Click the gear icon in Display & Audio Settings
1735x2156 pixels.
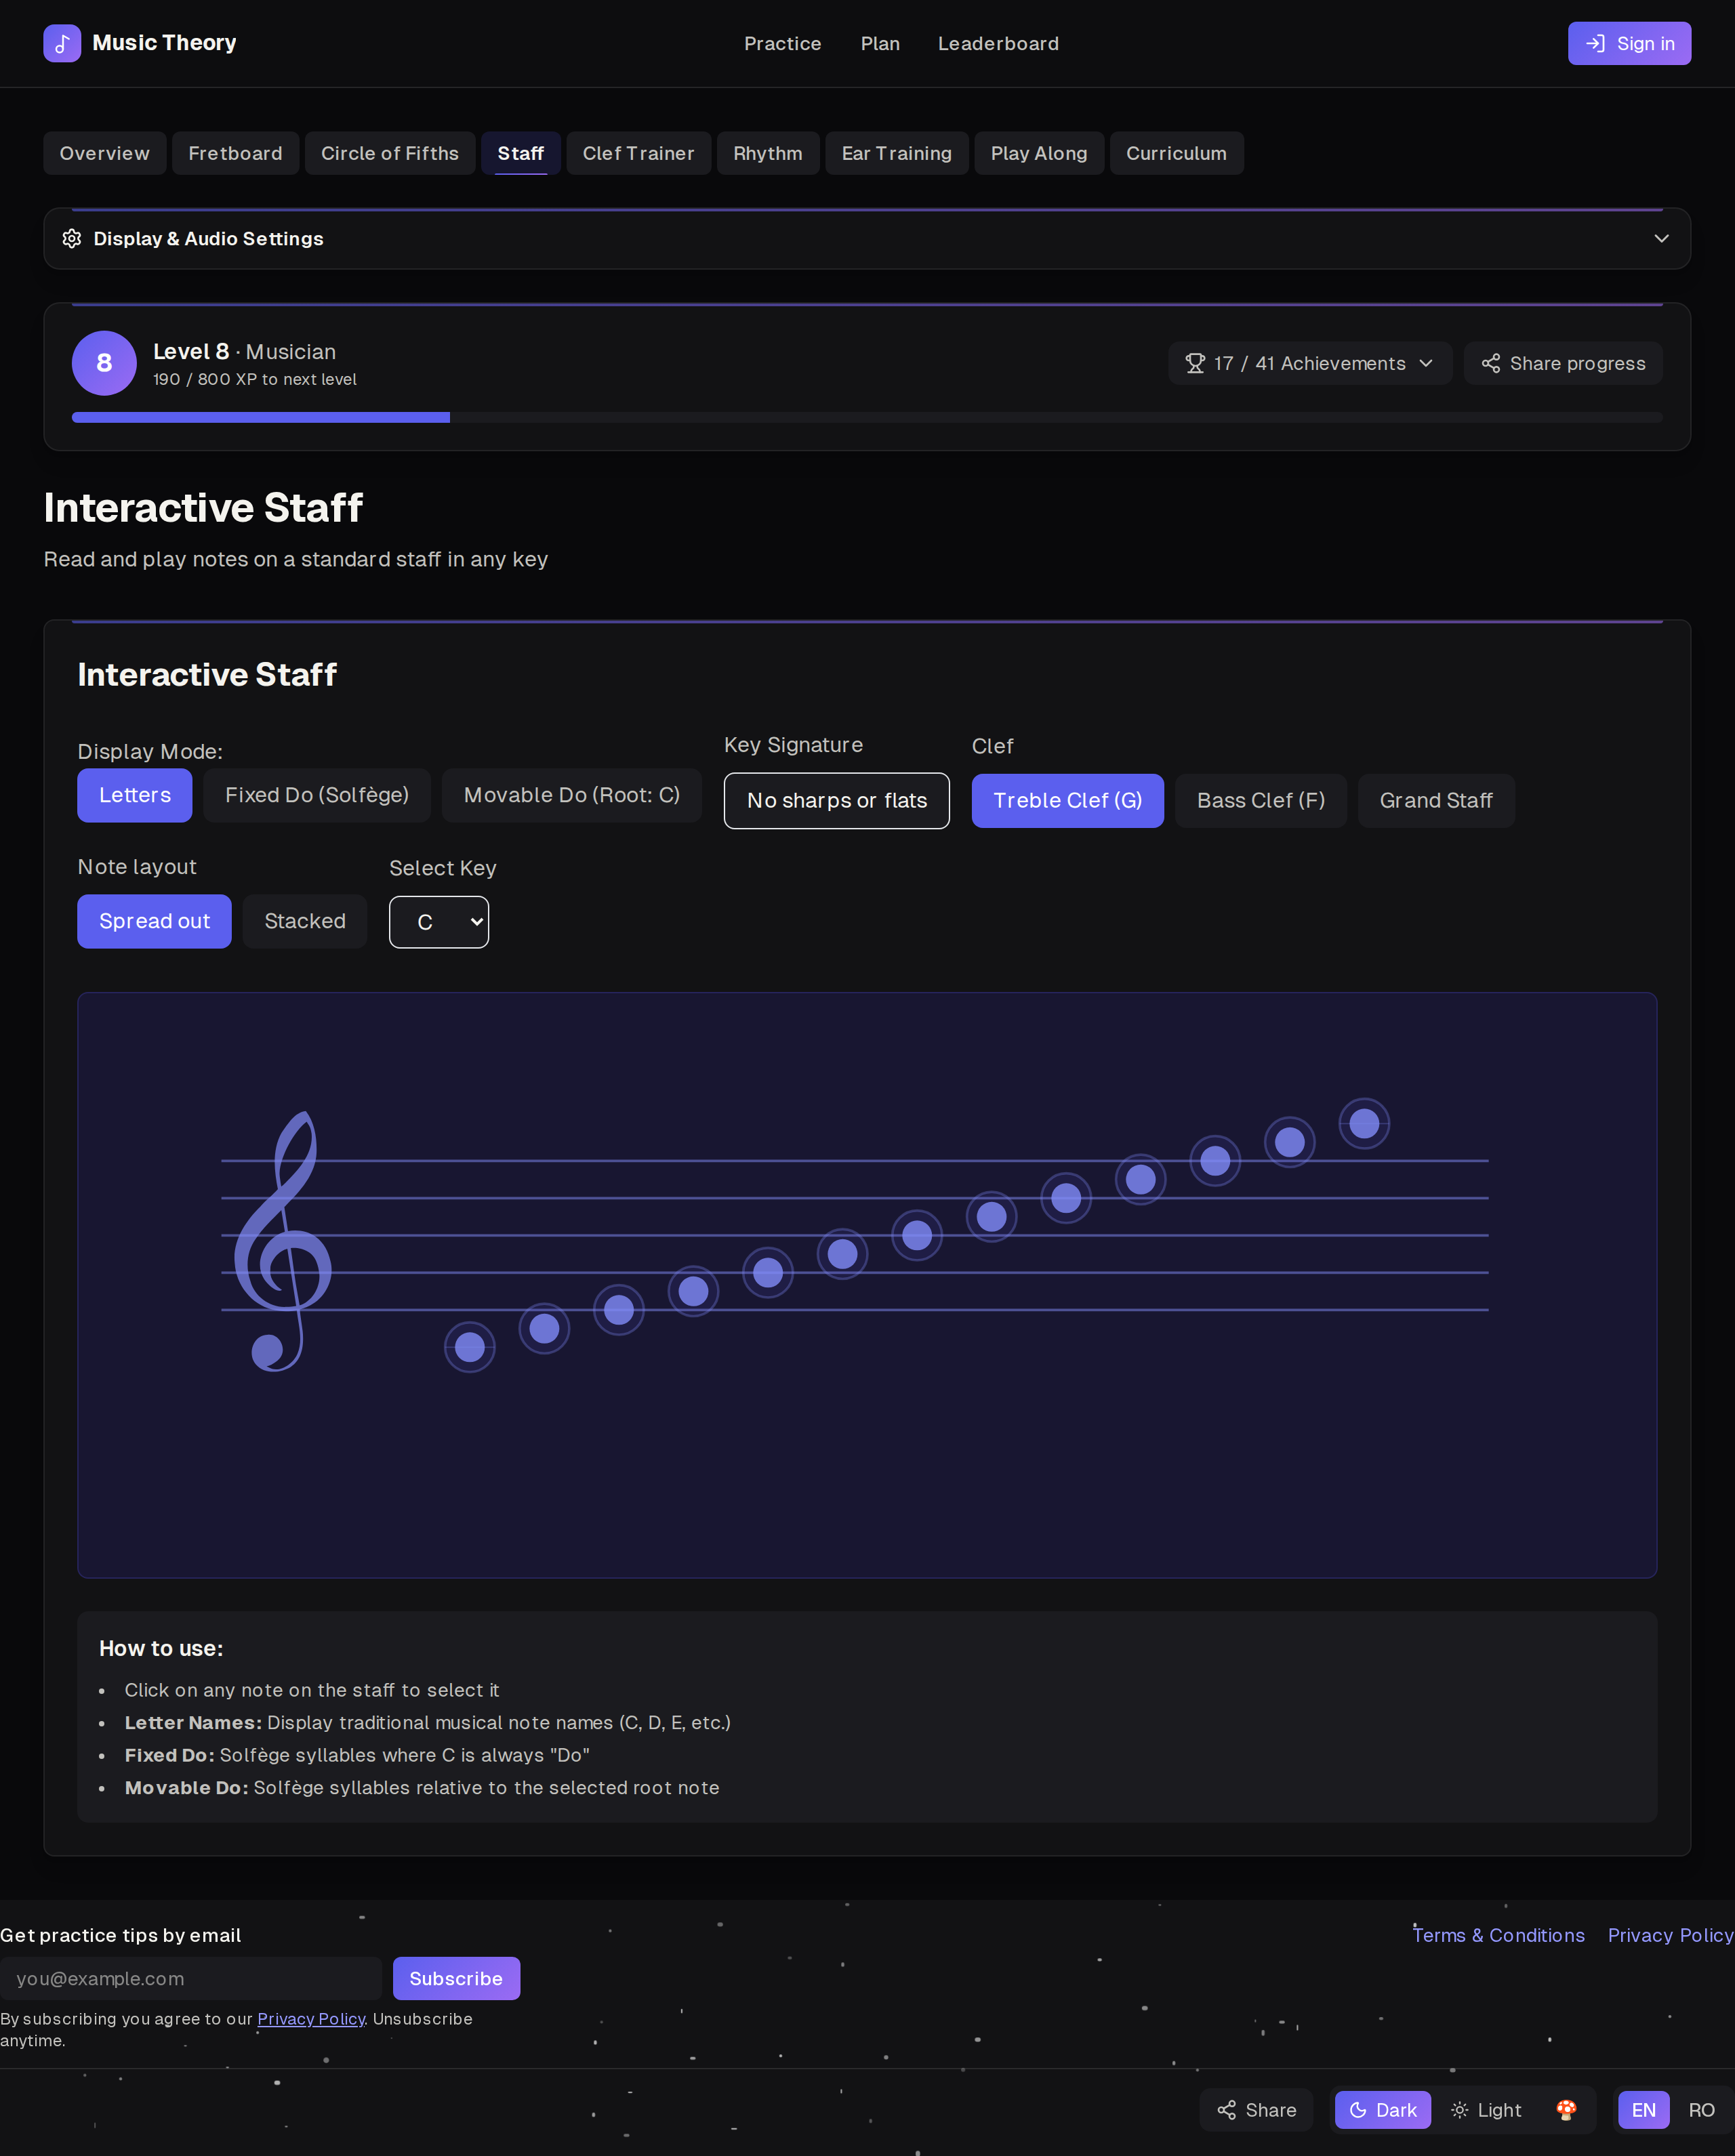click(72, 238)
